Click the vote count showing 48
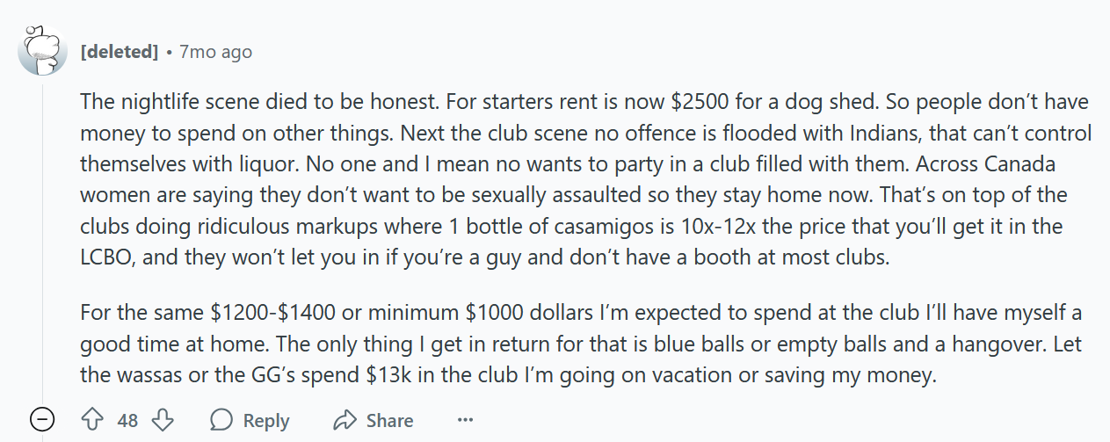Viewport: 1110px width, 442px height. pos(128,421)
